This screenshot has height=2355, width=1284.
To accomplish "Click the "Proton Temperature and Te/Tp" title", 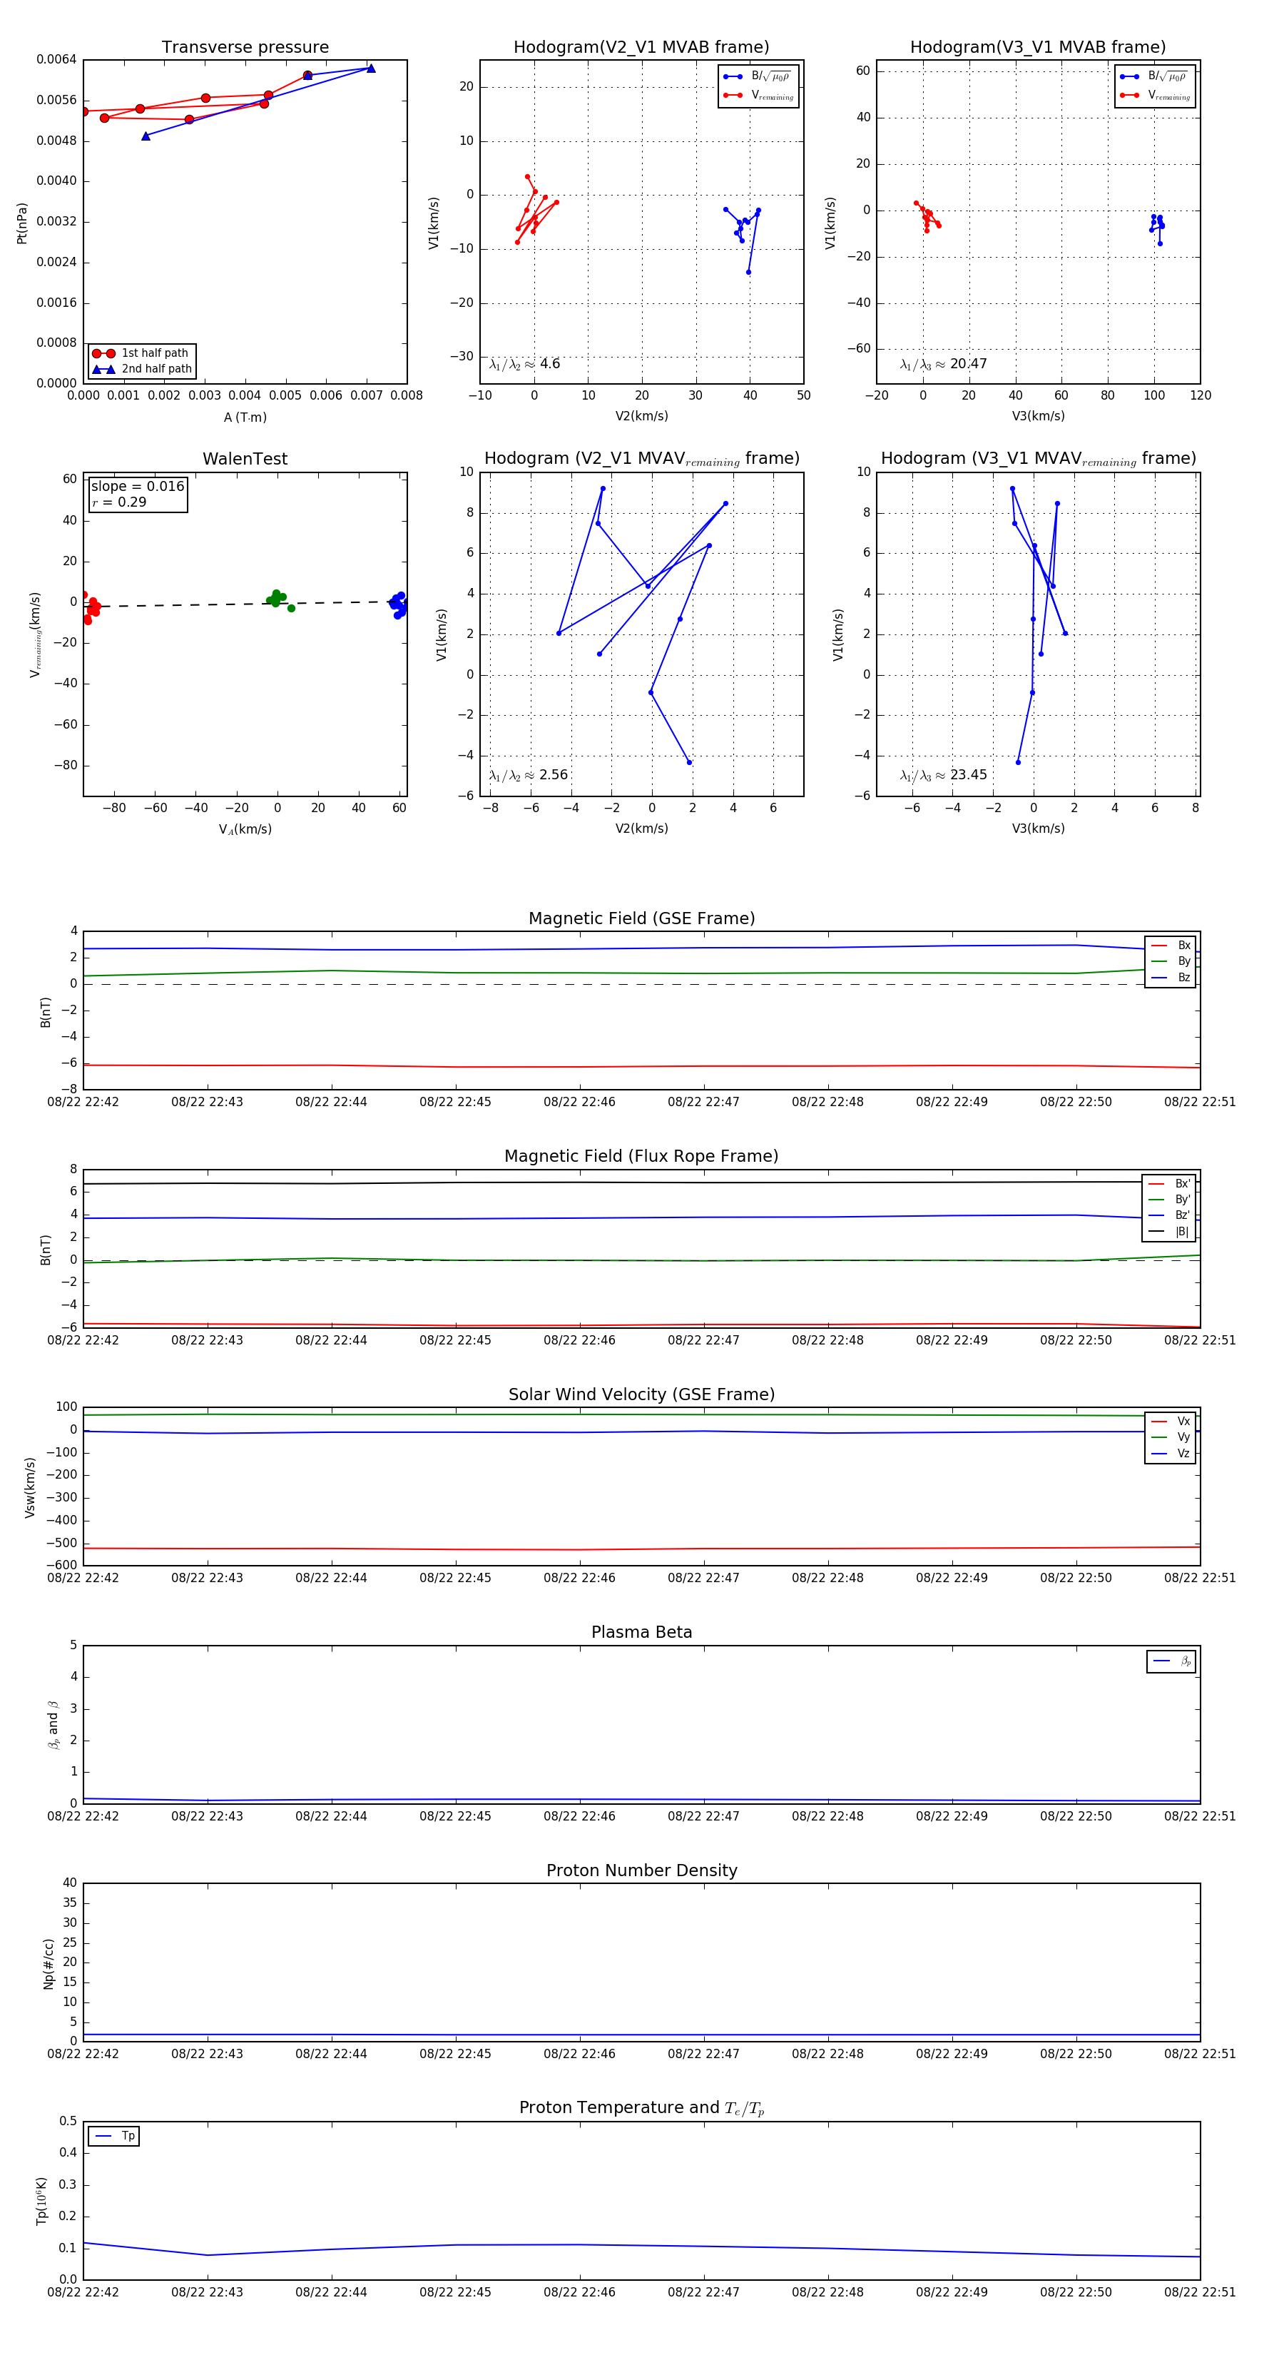I will tap(641, 2108).
